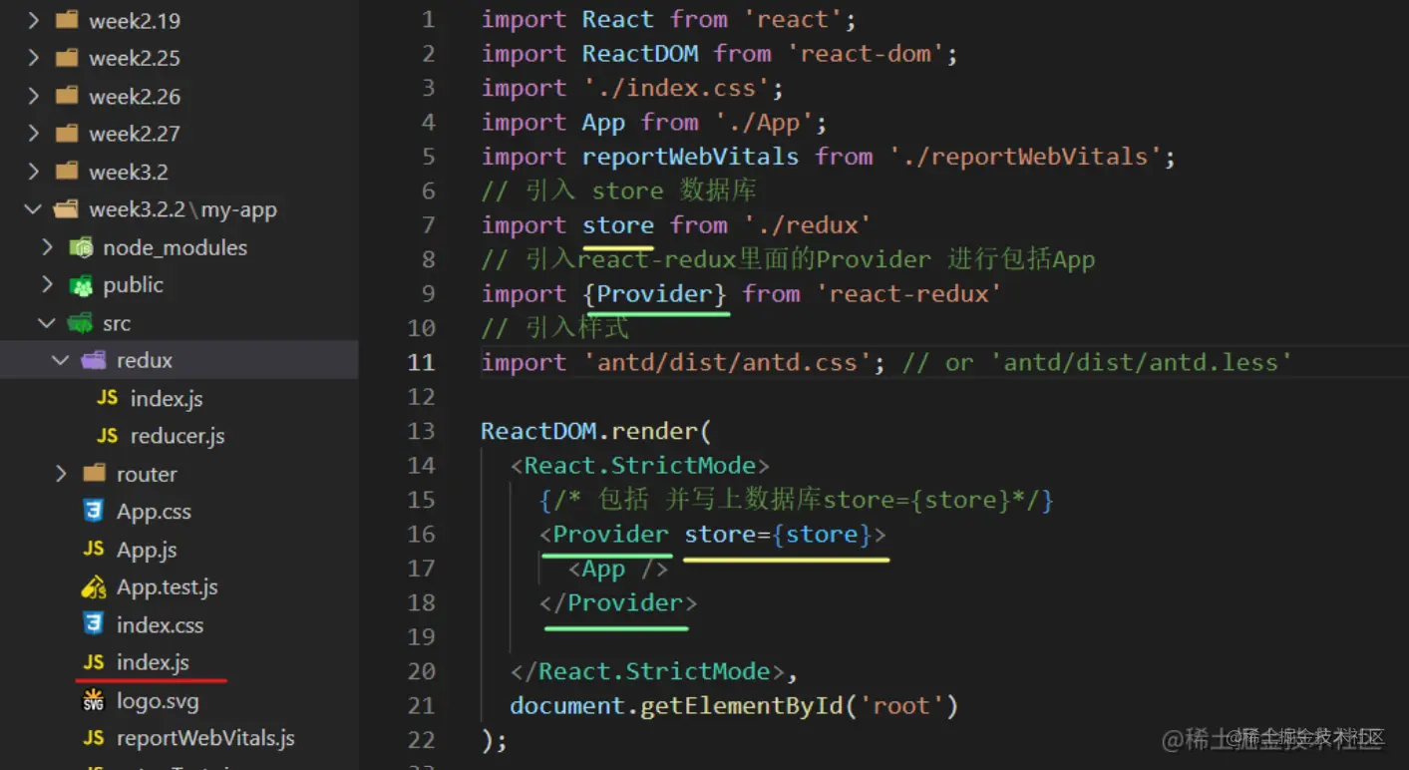Click the src folder icon
Screen dimensions: 1409x770
point(80,323)
